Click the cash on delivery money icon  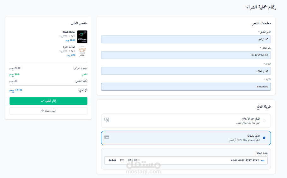(106, 120)
